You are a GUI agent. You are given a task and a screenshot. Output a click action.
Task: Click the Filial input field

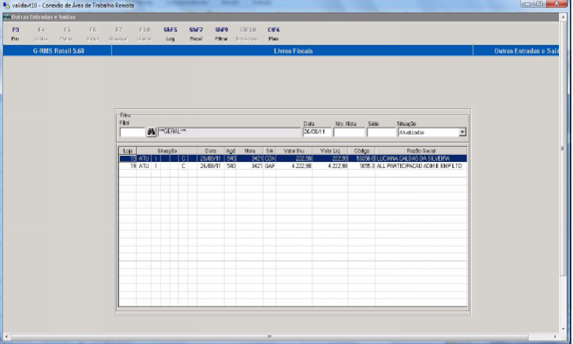click(x=132, y=132)
